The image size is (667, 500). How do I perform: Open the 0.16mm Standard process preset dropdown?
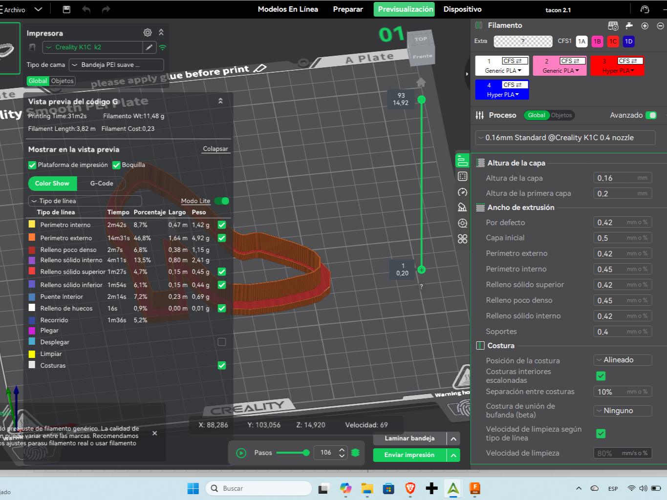coord(565,138)
